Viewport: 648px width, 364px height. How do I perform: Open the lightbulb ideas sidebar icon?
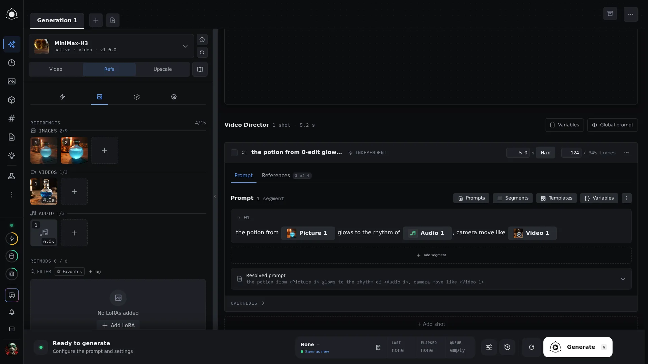pyautogui.click(x=11, y=156)
